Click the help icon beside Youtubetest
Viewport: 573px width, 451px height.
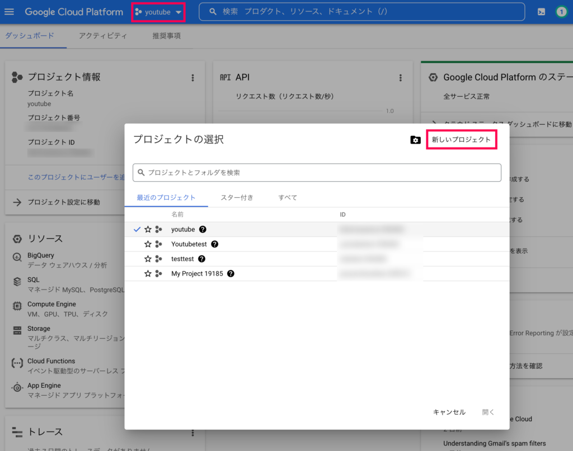214,244
